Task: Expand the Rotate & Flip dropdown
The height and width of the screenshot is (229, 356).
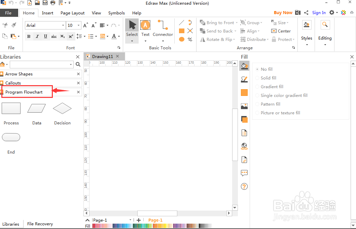Action: pyautogui.click(x=234, y=39)
